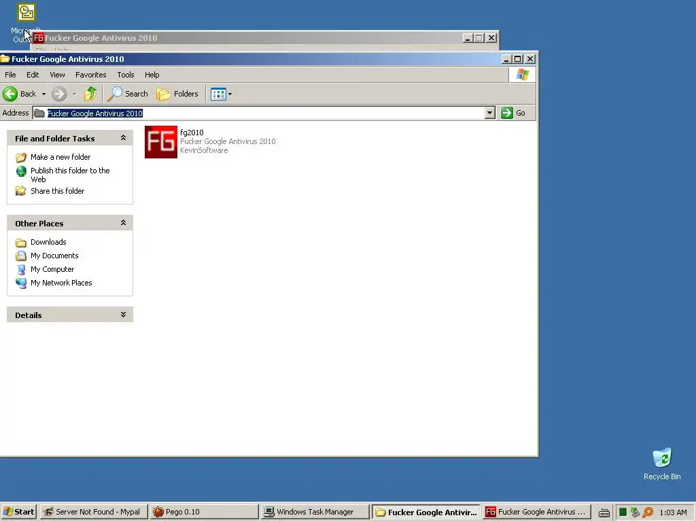Click the green Task Manager tray icon
The height and width of the screenshot is (522, 696).
(x=623, y=512)
